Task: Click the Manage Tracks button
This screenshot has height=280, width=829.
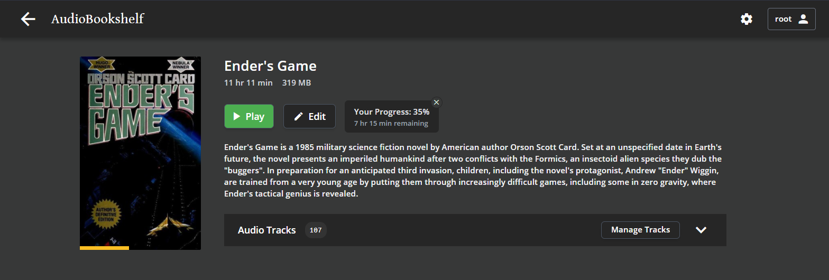Action: click(640, 230)
